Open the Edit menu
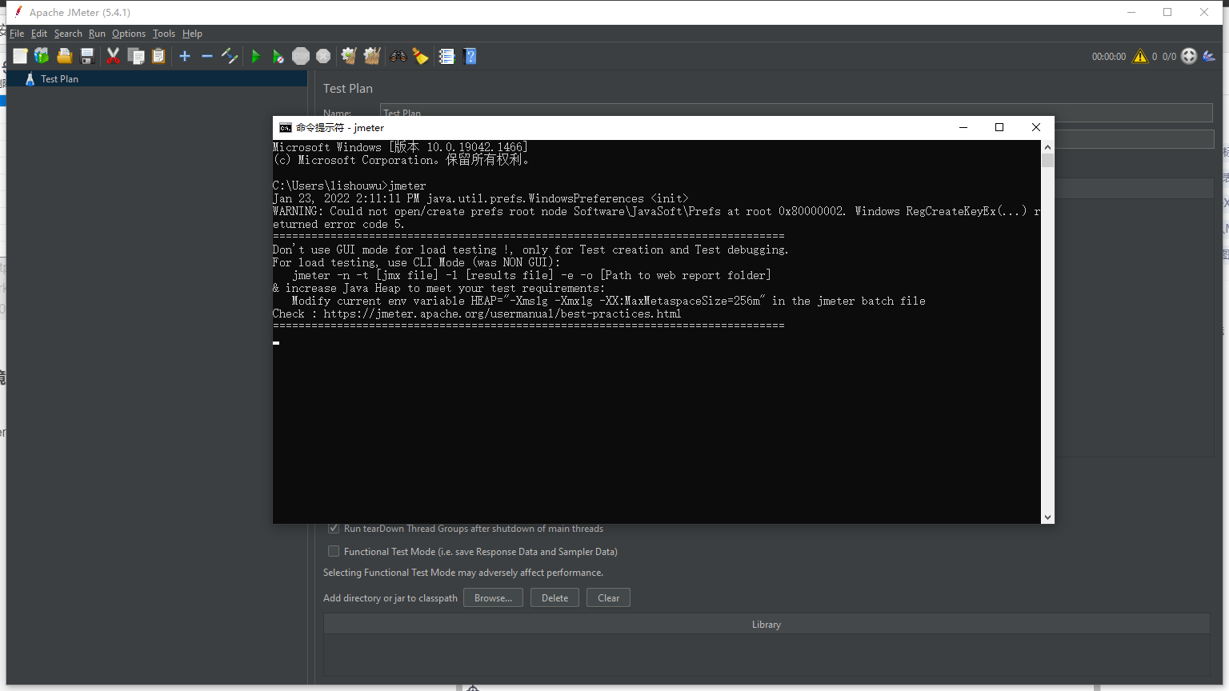Image resolution: width=1229 pixels, height=691 pixels. pyautogui.click(x=39, y=34)
